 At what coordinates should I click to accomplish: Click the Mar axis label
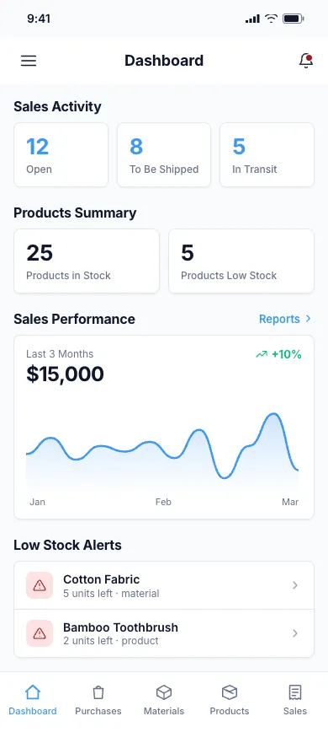coord(290,502)
